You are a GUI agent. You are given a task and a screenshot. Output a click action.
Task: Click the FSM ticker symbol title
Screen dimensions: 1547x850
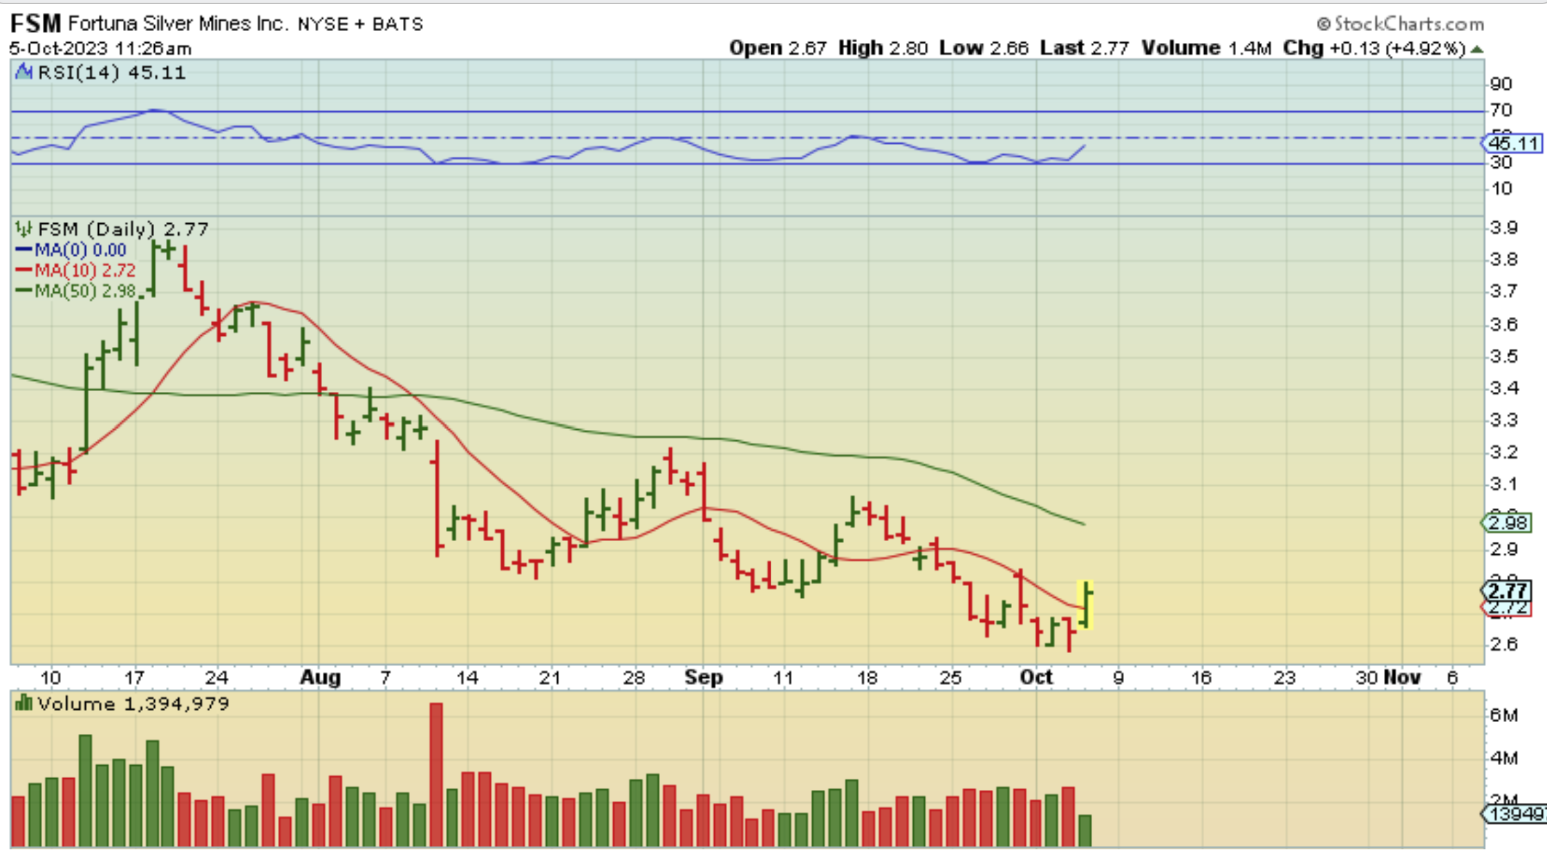click(x=36, y=23)
